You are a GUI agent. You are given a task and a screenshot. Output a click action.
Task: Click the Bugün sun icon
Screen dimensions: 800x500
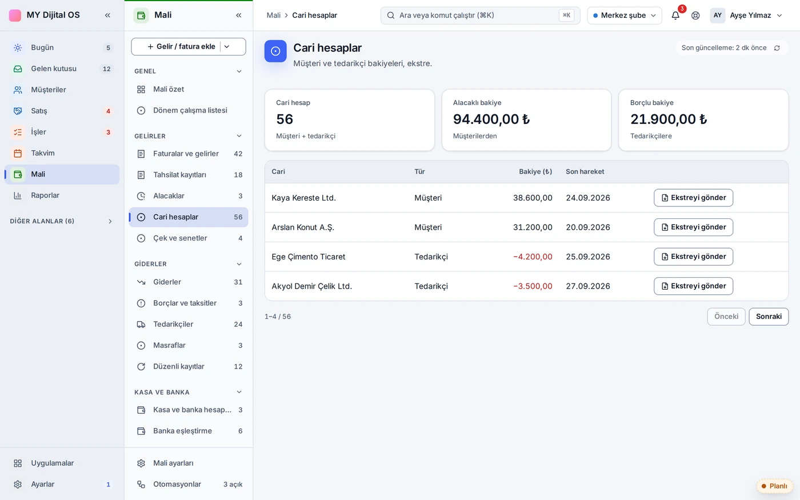click(18, 47)
